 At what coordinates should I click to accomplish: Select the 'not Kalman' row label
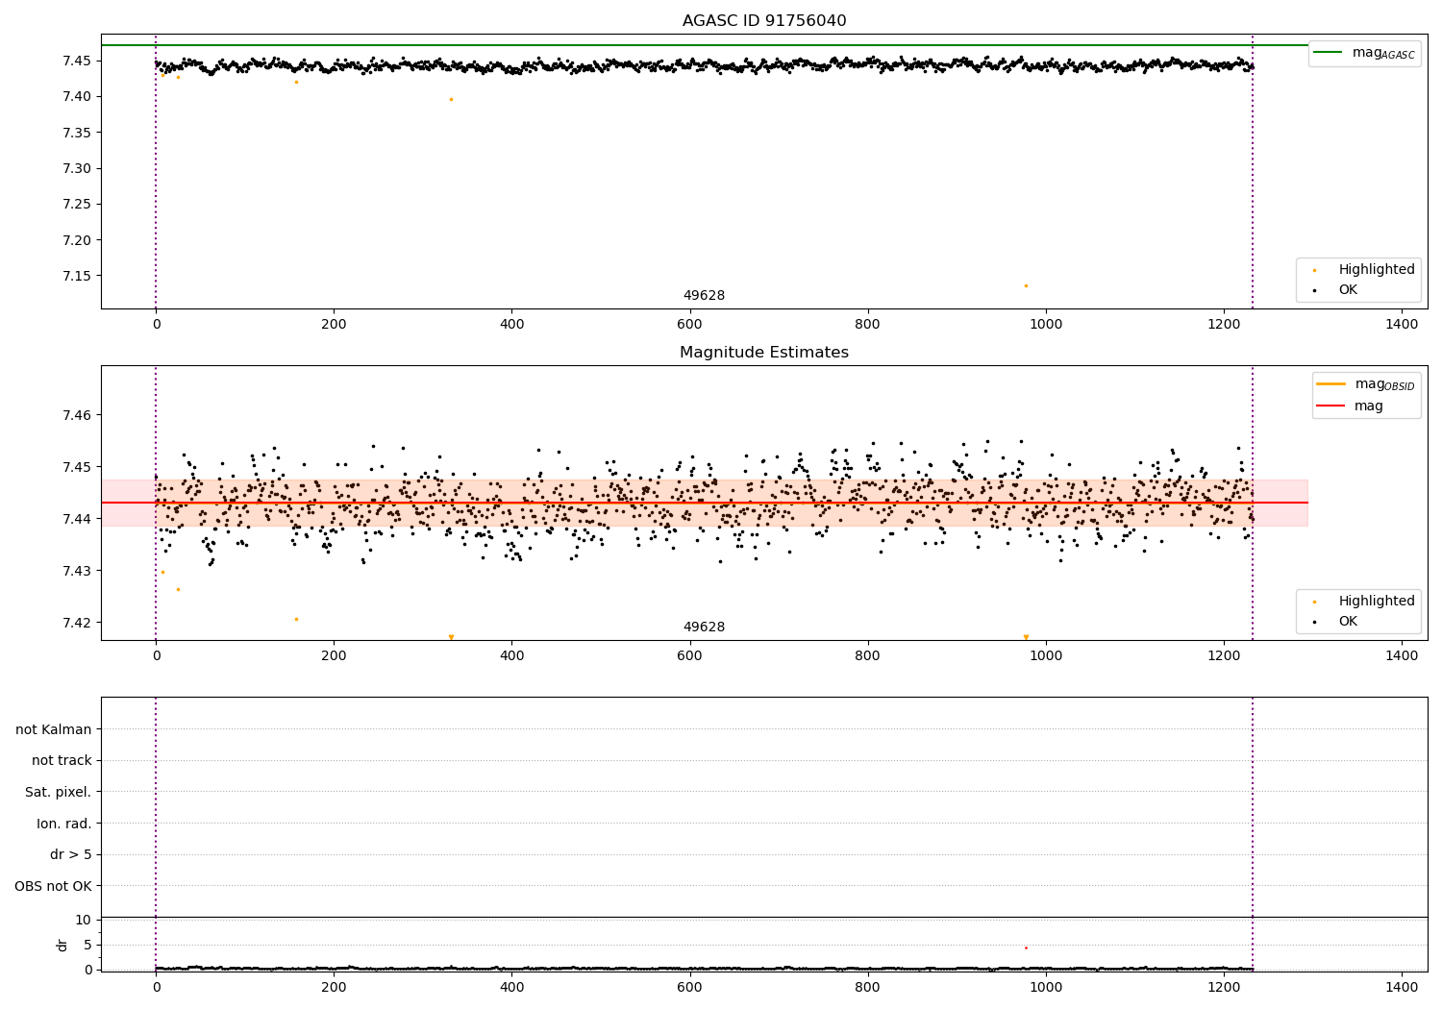54,729
